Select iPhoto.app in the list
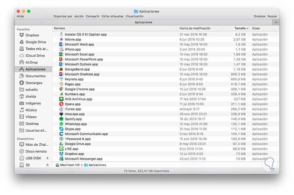 (166, 49)
